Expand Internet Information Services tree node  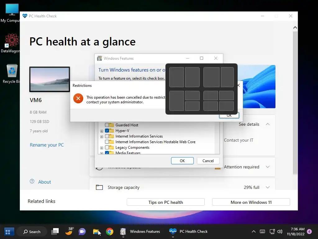pos(102,137)
